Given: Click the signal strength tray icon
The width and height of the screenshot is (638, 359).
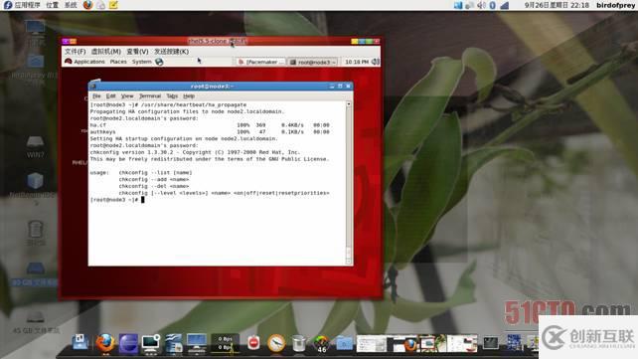Looking at the screenshot, I should click(x=505, y=5).
